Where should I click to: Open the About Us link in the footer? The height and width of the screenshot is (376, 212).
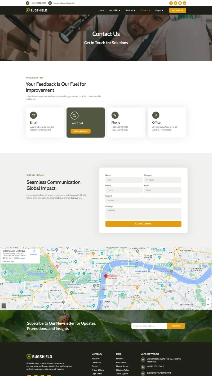96,359
